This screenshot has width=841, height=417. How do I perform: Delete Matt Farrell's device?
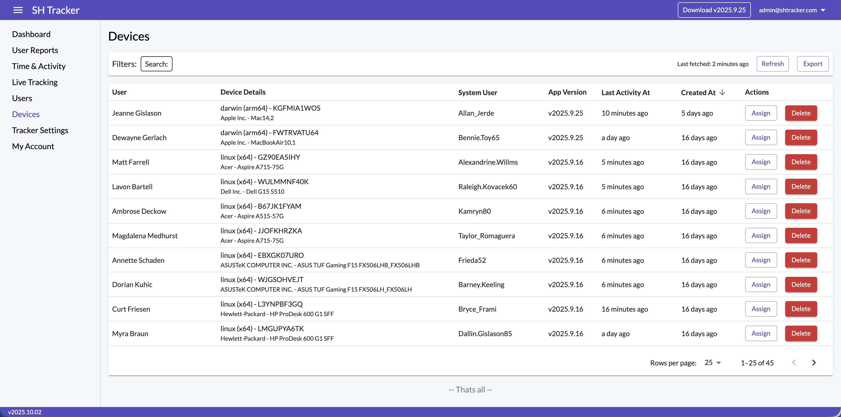[x=800, y=162]
